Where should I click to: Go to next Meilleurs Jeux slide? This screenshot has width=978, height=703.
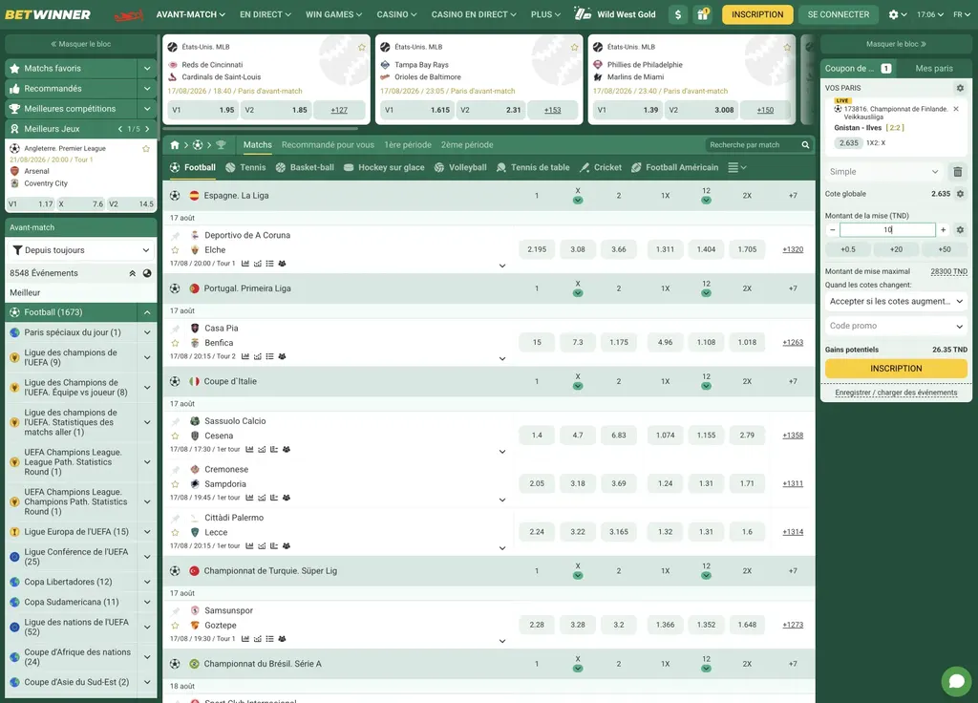[147, 129]
